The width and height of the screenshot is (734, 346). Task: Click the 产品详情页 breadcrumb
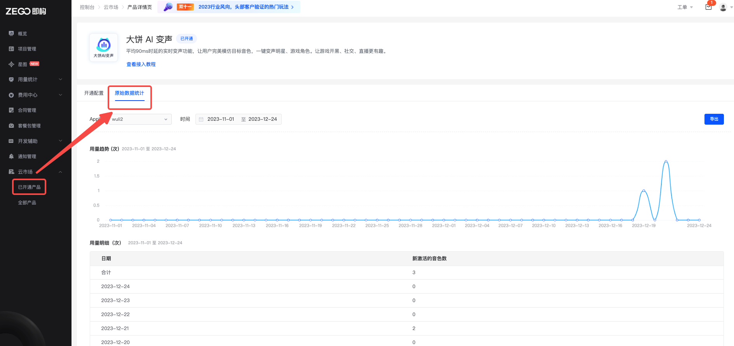[x=139, y=7]
